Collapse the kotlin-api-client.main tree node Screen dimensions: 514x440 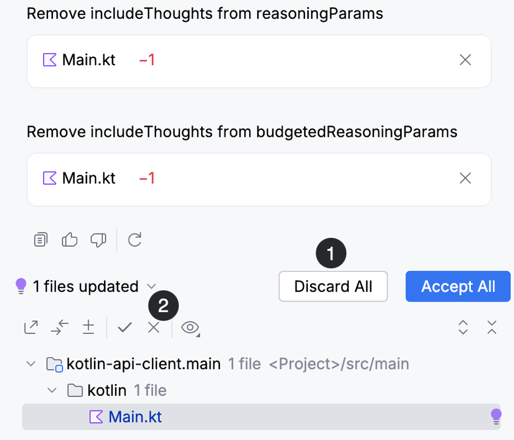(x=31, y=364)
